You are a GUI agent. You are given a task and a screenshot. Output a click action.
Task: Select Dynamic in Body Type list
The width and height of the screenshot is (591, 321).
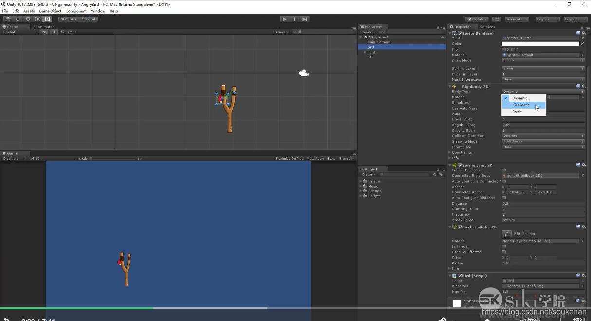coord(524,98)
